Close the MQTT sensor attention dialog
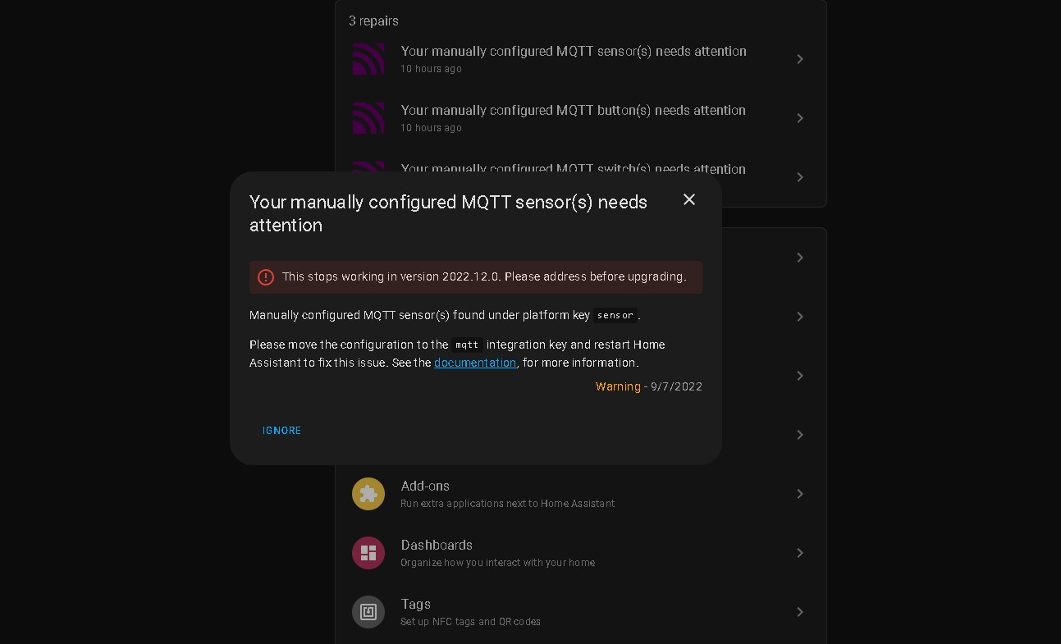The height and width of the screenshot is (644, 1061). tap(689, 199)
